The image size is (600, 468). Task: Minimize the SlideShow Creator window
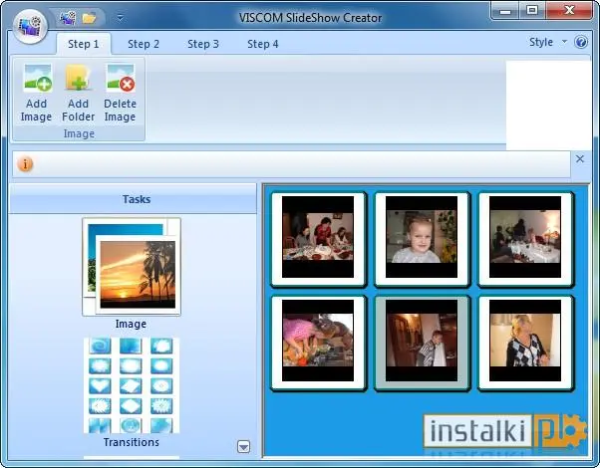click(x=505, y=11)
